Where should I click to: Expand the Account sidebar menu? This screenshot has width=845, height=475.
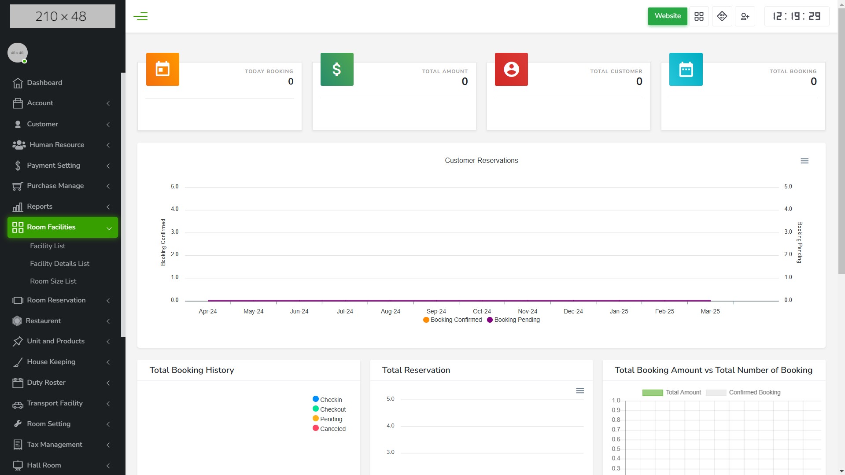click(62, 103)
